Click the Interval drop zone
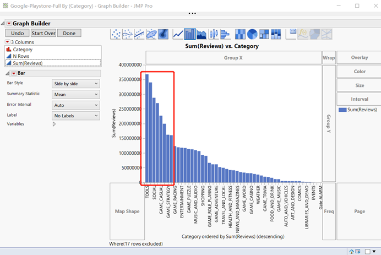Image resolution: width=381 pixels, height=255 pixels. 360,99
